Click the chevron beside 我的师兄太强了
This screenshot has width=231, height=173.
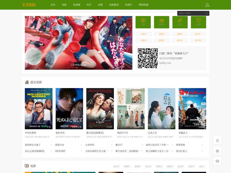[51, 145]
